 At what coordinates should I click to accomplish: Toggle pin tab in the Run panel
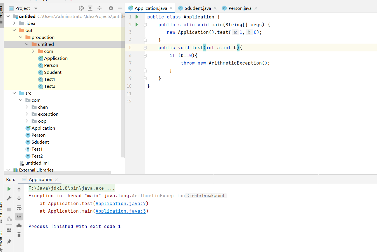9,241
